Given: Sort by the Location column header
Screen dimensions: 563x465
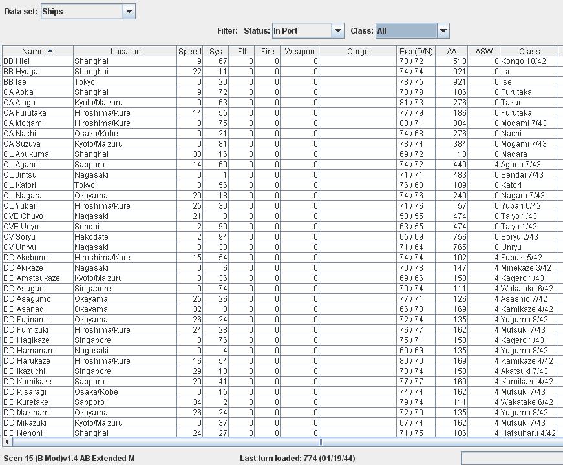Looking at the screenshot, I should pos(125,51).
